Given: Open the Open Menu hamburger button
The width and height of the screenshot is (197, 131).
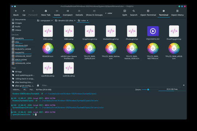Looking at the screenshot, I should click(177, 13).
